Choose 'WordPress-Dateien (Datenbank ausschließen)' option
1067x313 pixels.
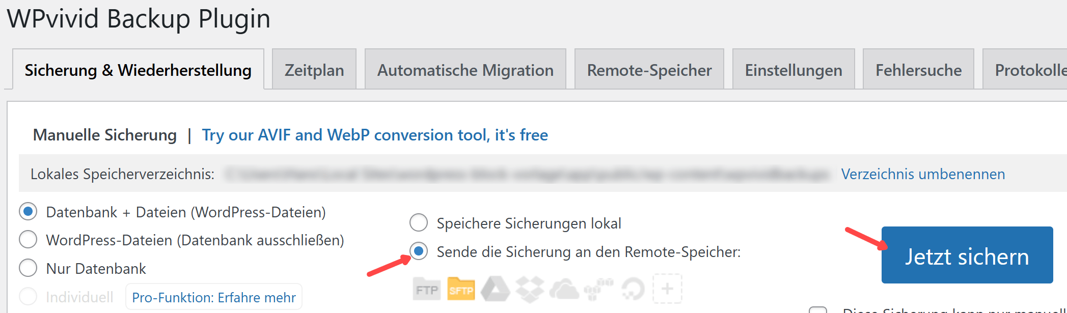click(28, 240)
